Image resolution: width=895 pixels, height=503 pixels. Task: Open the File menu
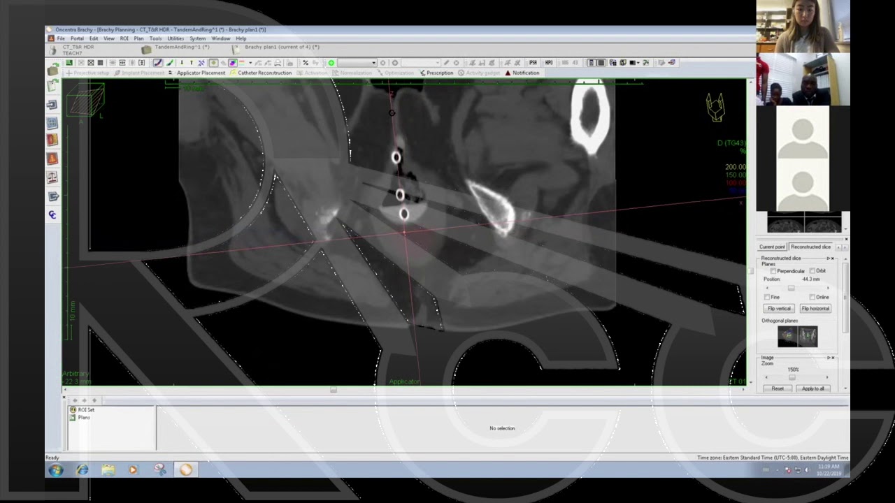[61, 38]
